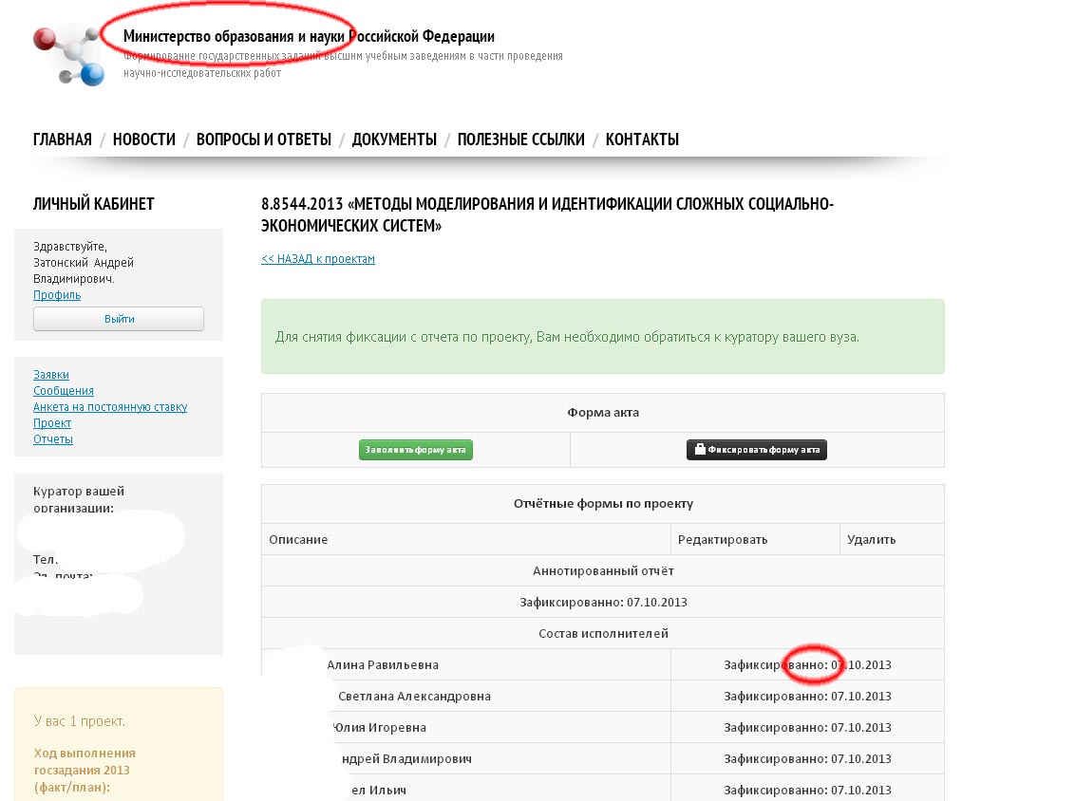Screen dimensions: 1075x801
Task: Click the molecule logo in the header
Action: pos(67,56)
